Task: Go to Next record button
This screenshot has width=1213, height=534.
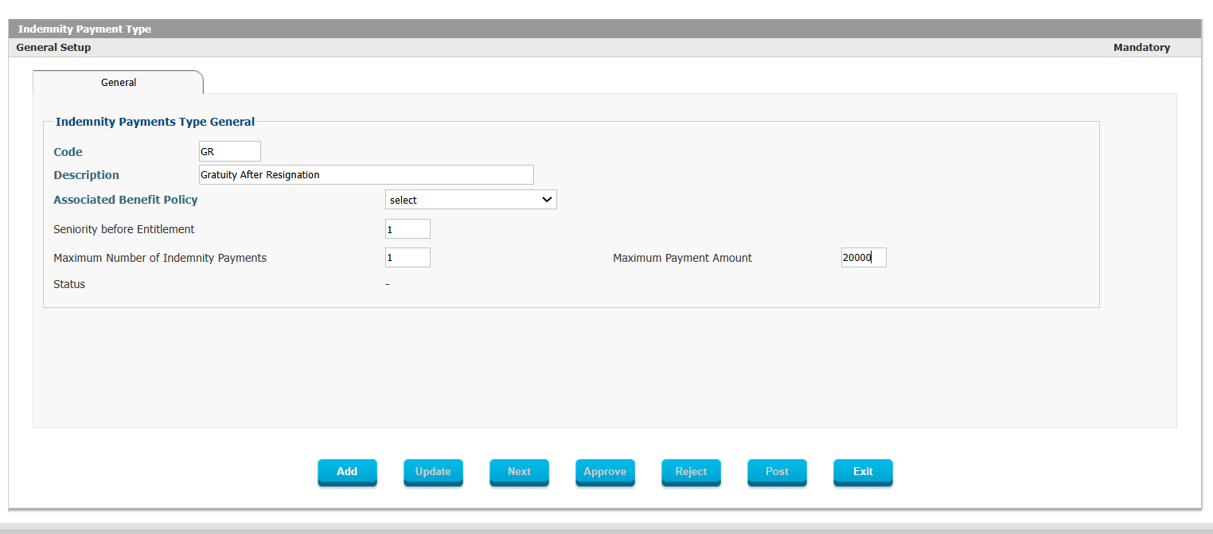Action: click(x=519, y=472)
